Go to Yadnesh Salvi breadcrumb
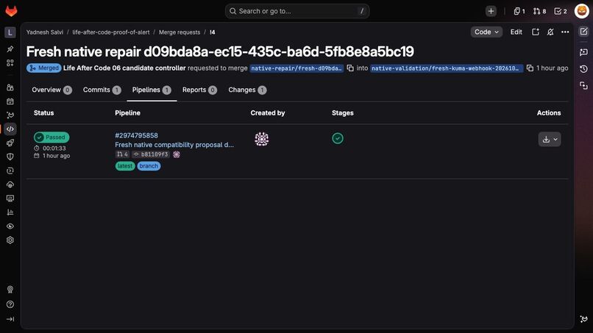 (x=45, y=32)
